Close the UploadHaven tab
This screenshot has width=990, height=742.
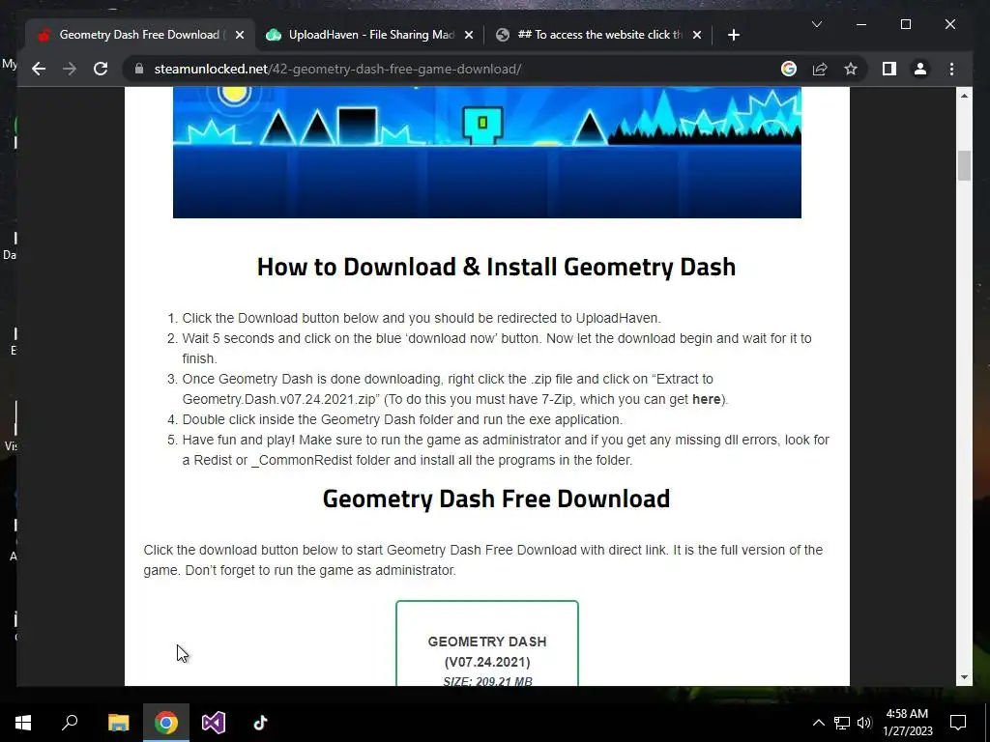click(x=469, y=35)
